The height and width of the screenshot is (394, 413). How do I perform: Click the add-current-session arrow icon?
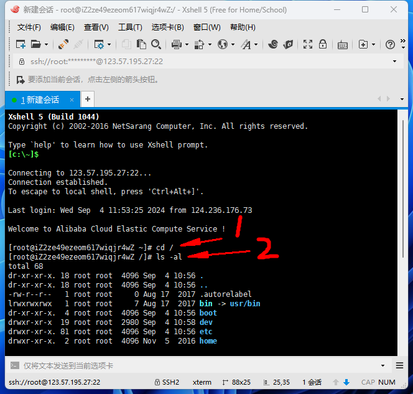(21, 80)
